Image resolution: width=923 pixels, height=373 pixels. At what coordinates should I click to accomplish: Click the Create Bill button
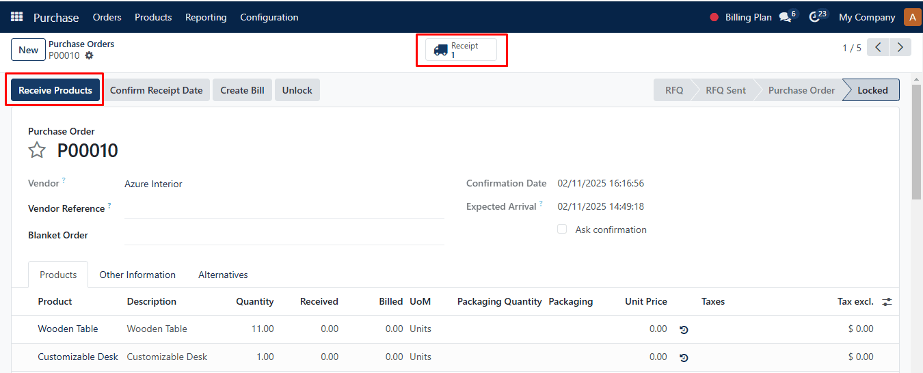pos(242,90)
